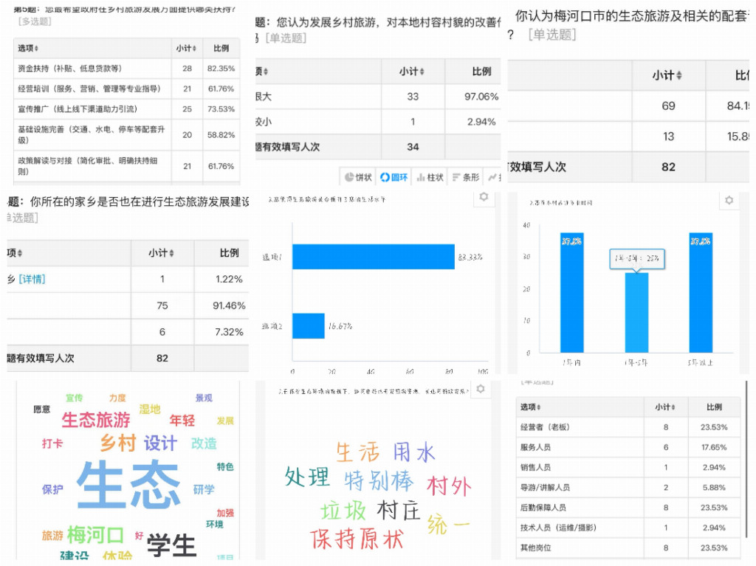Sort 小计 column in government support table
Screen dimensions: 756x566
pos(186,49)
